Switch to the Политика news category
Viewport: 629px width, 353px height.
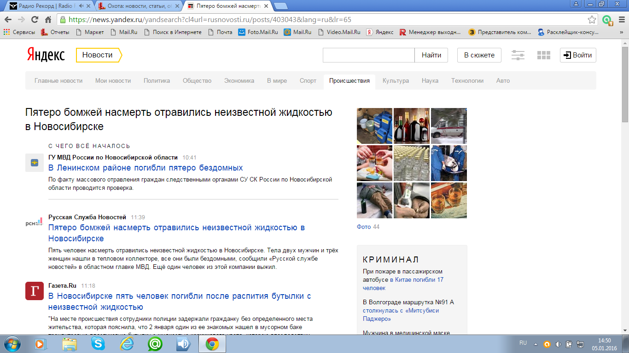157,81
